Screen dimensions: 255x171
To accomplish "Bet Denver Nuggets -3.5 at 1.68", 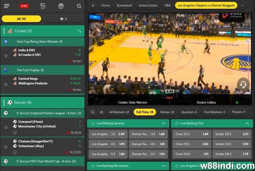I will click(x=148, y=134).
